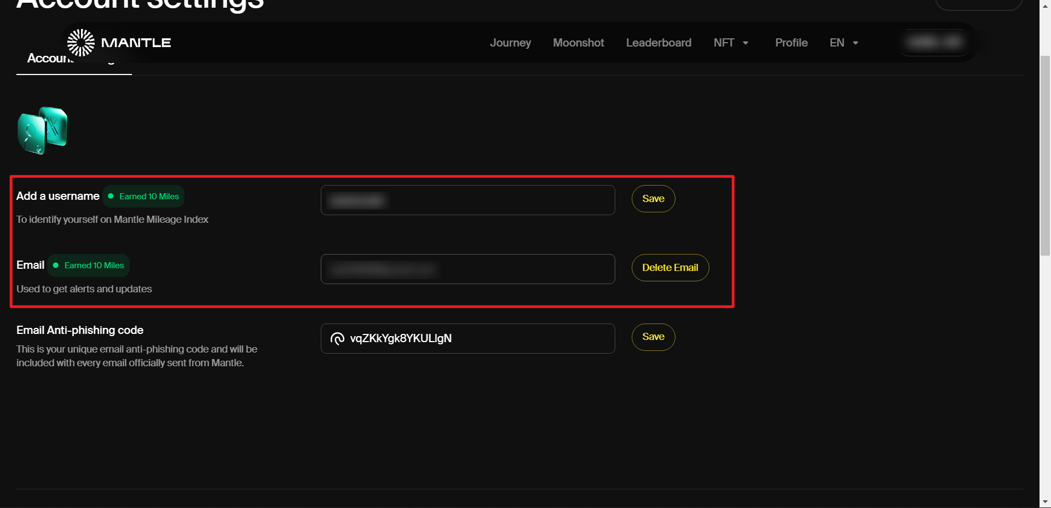Focus the anti-phishing code text field
The image size is (1051, 508).
(x=476, y=339)
